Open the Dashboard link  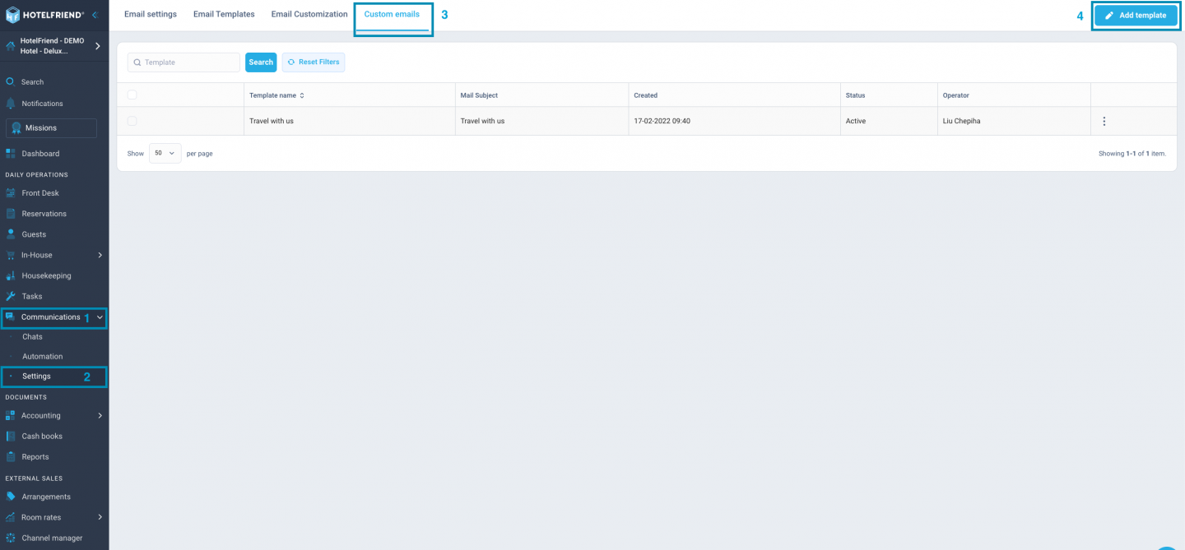pos(40,153)
